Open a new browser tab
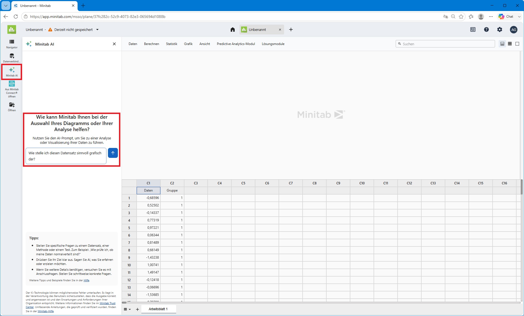The width and height of the screenshot is (524, 316). click(x=83, y=6)
